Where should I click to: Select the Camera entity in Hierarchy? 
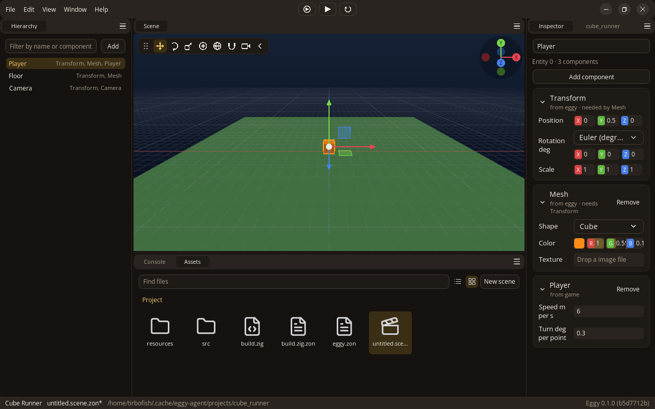(65, 88)
